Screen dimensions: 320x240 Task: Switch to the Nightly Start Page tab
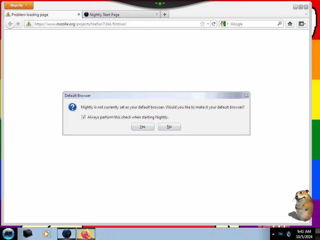(x=121, y=14)
